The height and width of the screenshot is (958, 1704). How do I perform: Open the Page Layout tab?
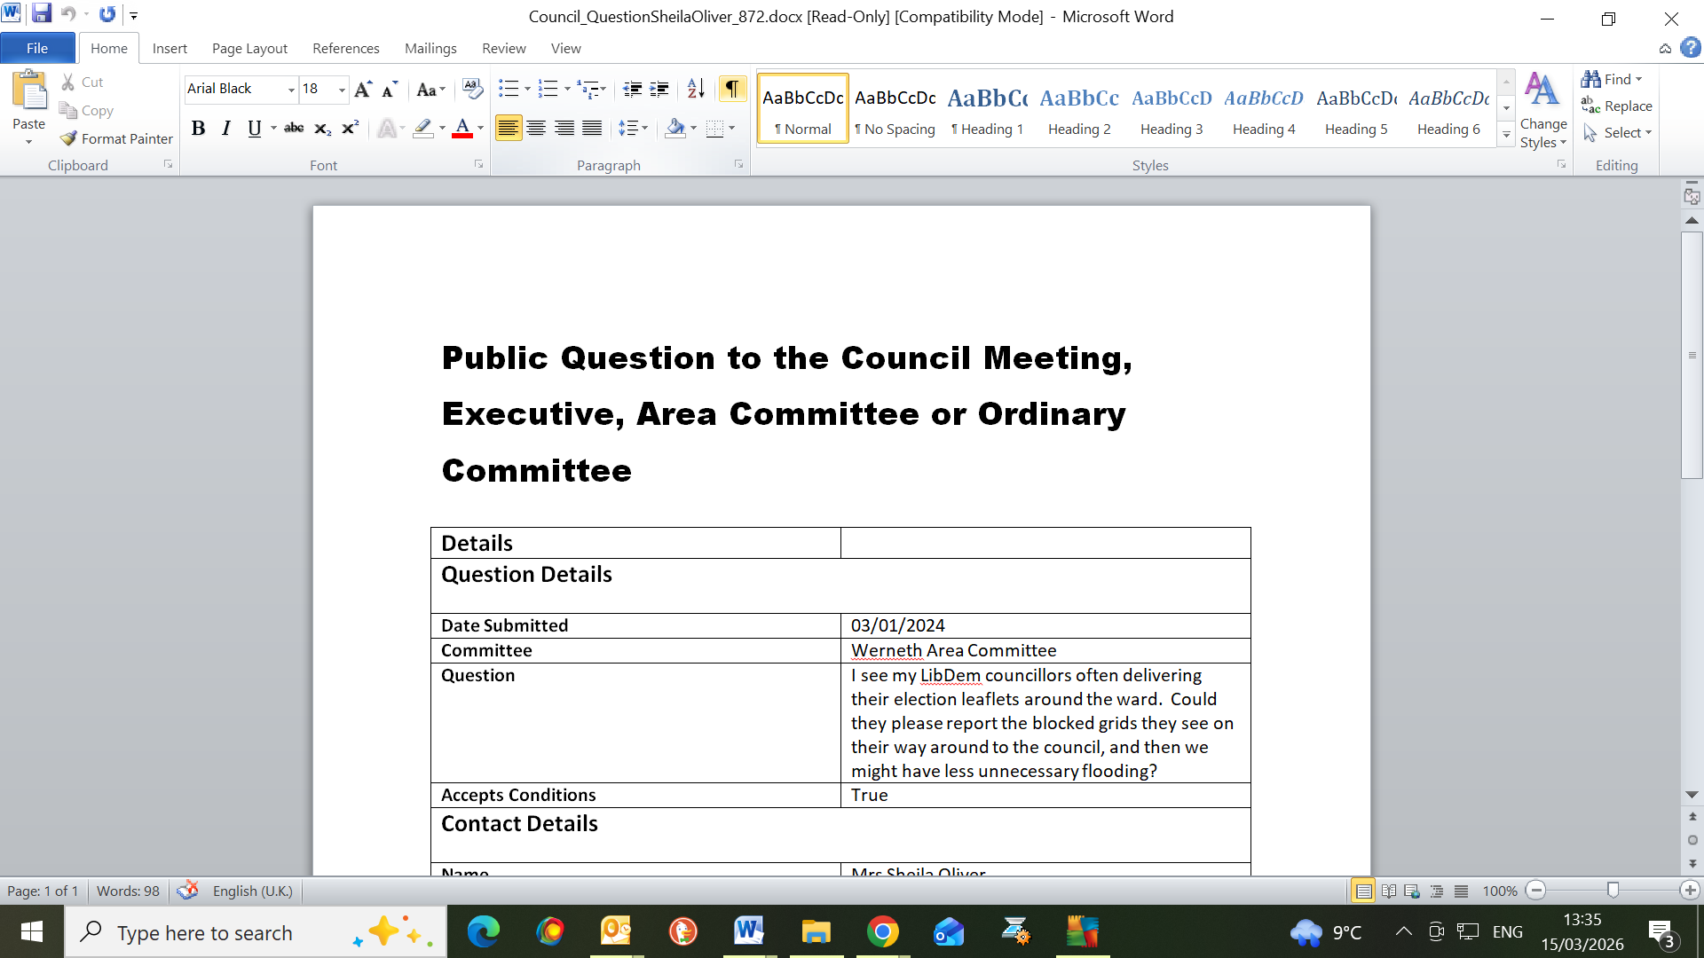(x=249, y=48)
